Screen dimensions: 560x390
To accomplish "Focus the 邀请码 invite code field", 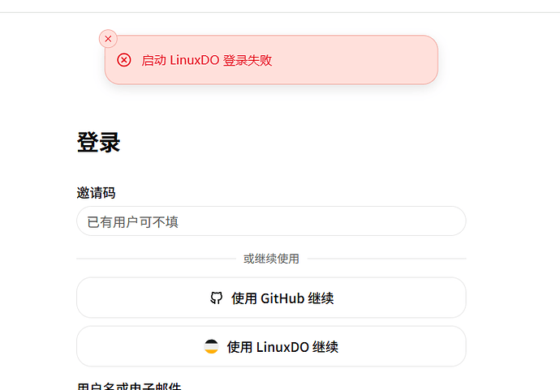I will [x=271, y=221].
